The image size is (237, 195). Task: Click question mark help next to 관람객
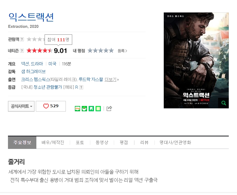tap(22, 39)
